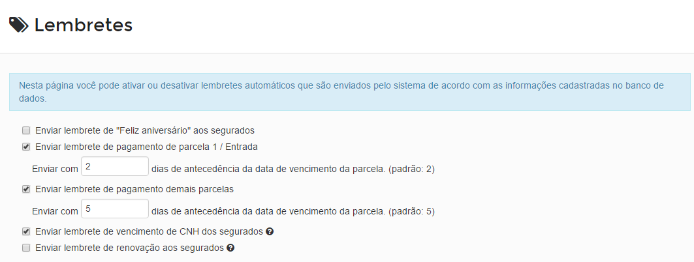Click the "(padrão: 2)" hint text
This screenshot has width=694, height=262.
(411, 169)
